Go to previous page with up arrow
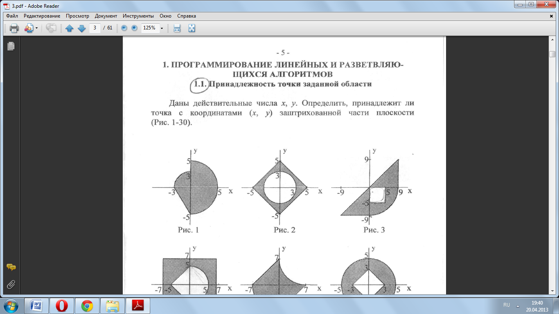Viewport: 559px width, 314px height. (x=70, y=28)
